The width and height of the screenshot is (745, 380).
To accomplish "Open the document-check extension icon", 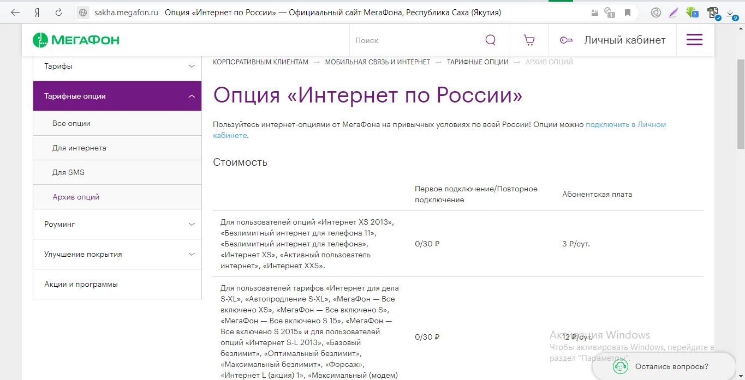I will tap(713, 13).
